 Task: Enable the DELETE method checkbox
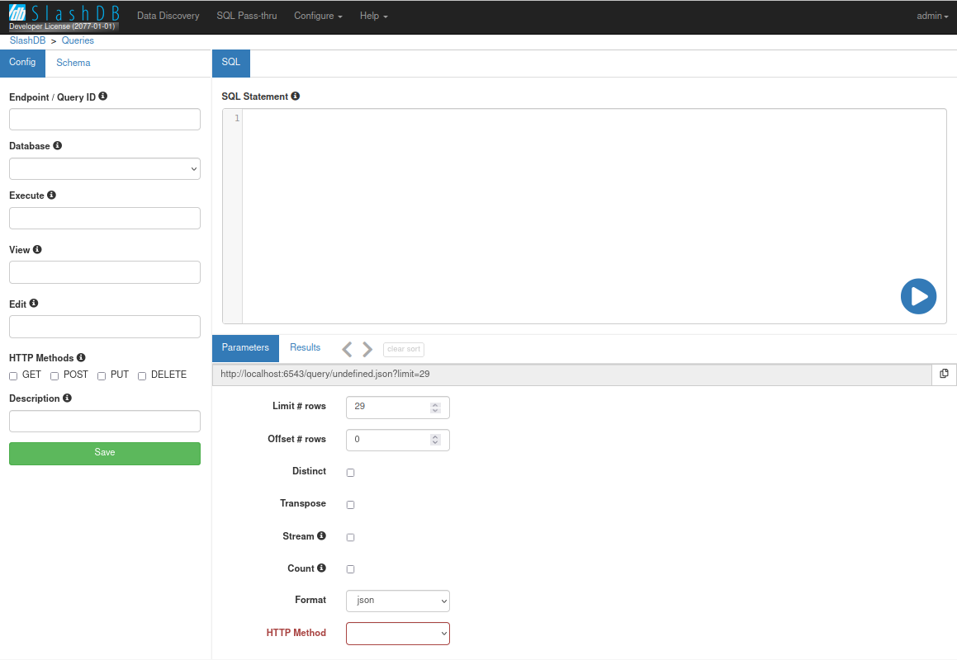[142, 375]
